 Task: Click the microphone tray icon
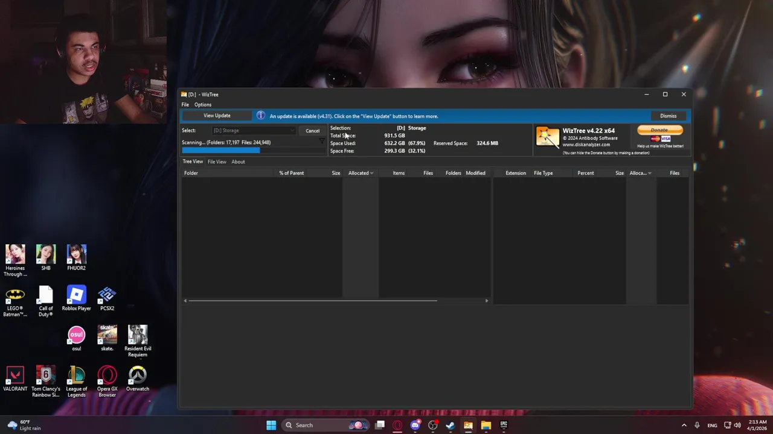pos(697,425)
